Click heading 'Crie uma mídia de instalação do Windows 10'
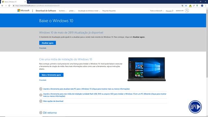The height and width of the screenshot is (117, 208). (66, 59)
